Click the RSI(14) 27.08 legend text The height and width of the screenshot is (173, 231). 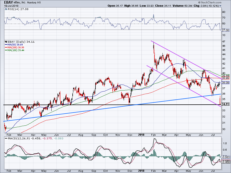point(18,9)
